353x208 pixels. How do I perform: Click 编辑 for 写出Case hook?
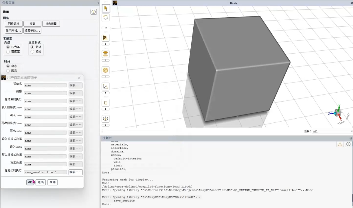[x=75, y=133]
